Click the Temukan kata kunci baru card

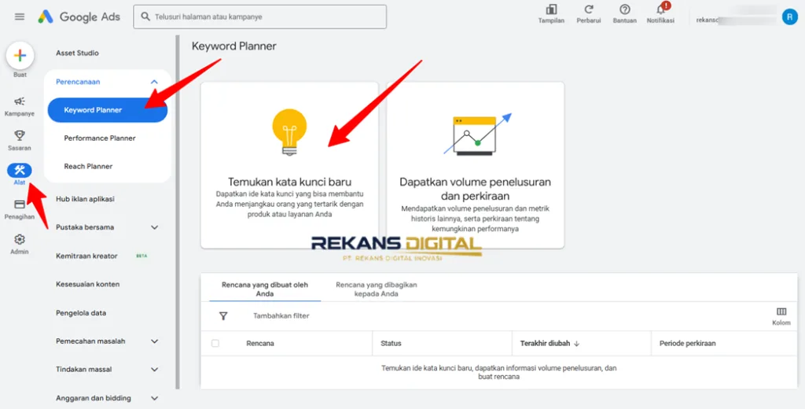click(289, 165)
